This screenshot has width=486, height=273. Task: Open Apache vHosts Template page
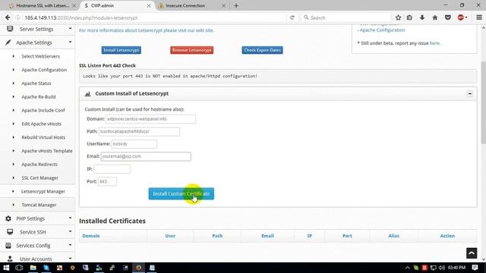(47, 151)
